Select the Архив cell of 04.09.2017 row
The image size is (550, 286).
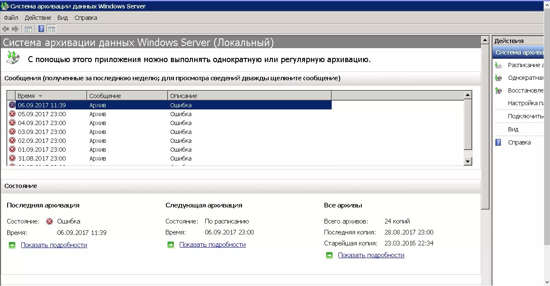(98, 123)
